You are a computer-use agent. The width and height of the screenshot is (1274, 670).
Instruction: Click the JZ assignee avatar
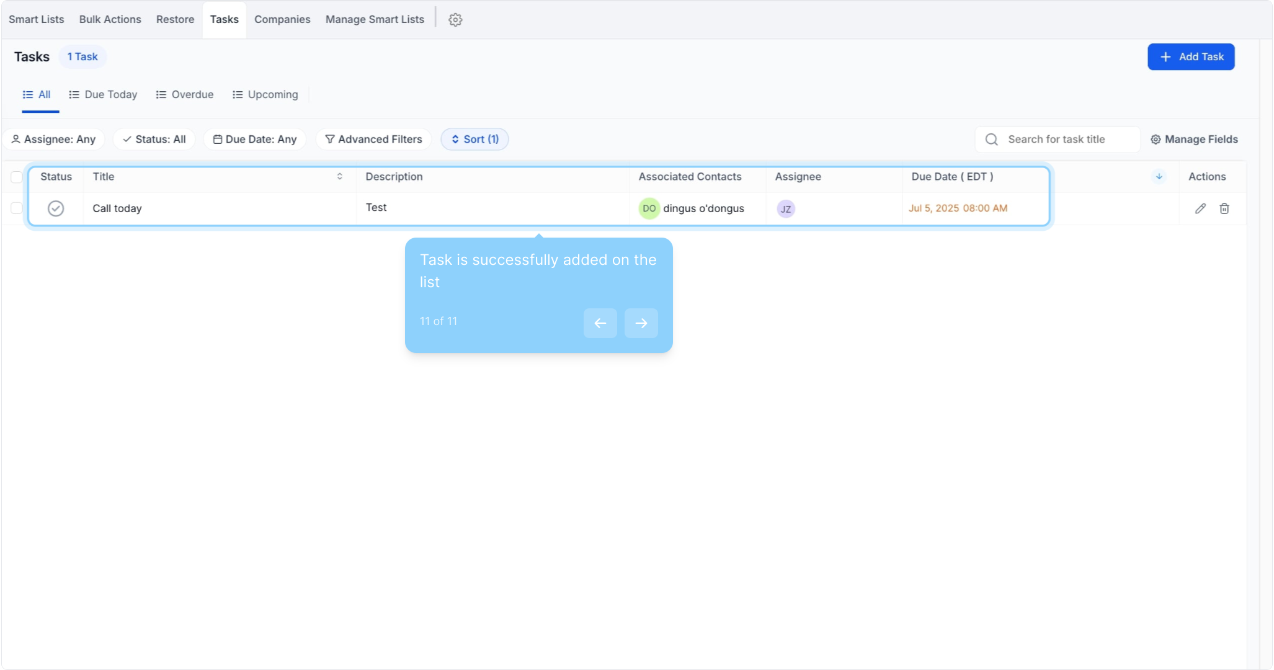pyautogui.click(x=785, y=208)
